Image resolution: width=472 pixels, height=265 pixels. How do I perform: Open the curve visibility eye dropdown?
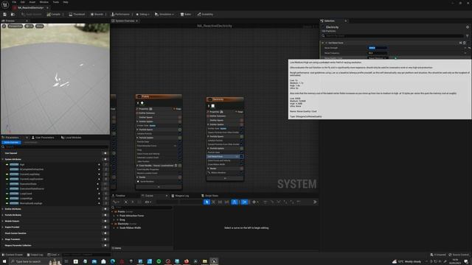point(147,202)
